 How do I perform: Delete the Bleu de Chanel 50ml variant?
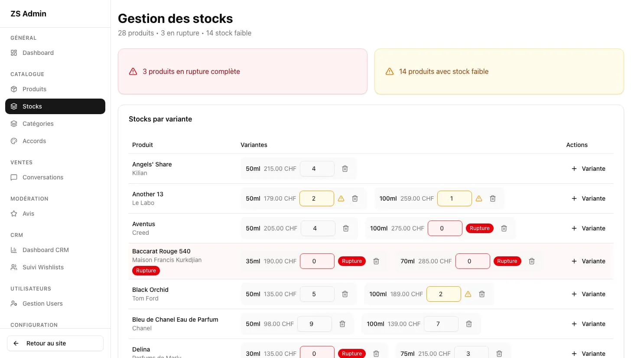coord(342,324)
